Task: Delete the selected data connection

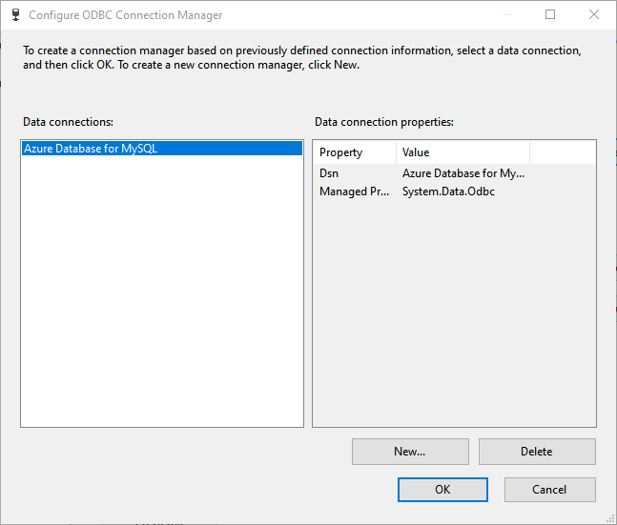Action: click(x=537, y=452)
